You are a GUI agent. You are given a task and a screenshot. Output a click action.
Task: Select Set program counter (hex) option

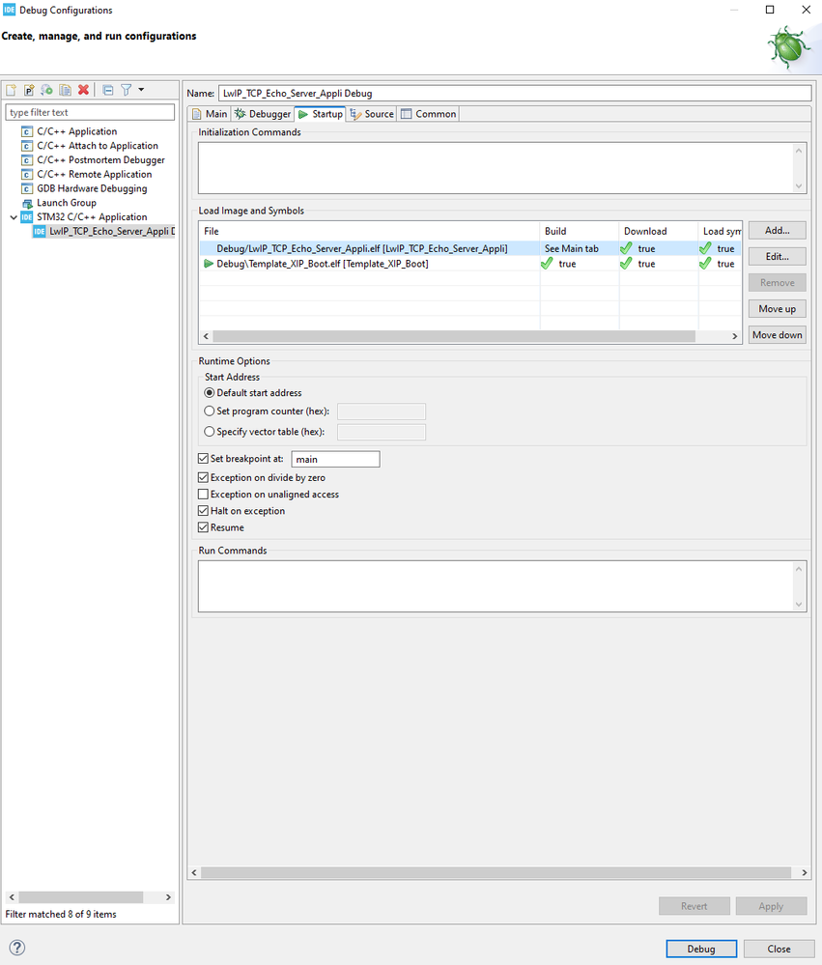coord(210,412)
